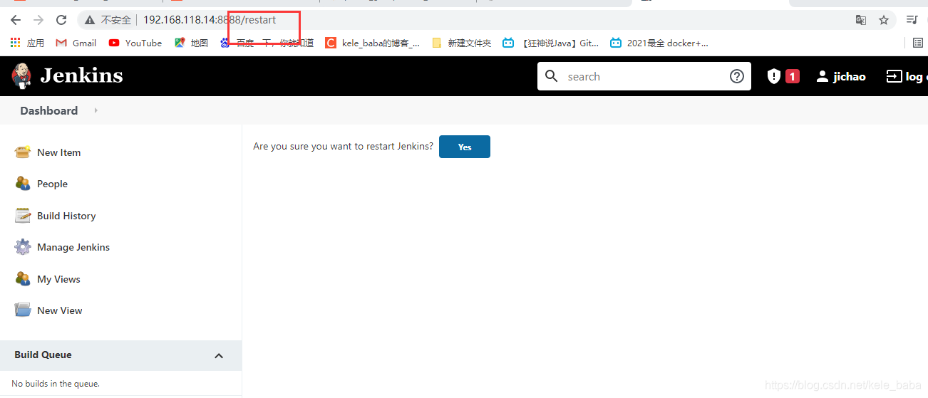
Task: Confirm restart with the Yes button
Action: click(465, 147)
